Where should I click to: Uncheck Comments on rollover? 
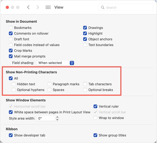click(11, 34)
